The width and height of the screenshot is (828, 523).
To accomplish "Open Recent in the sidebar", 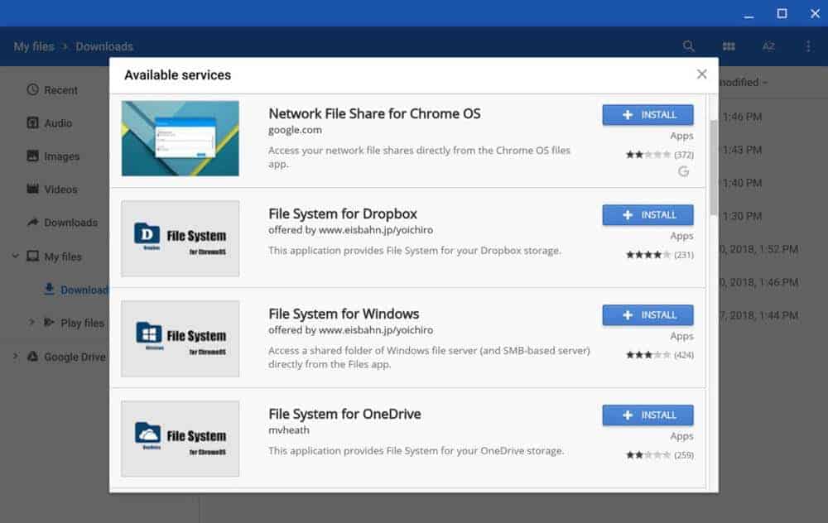I will coord(52,90).
